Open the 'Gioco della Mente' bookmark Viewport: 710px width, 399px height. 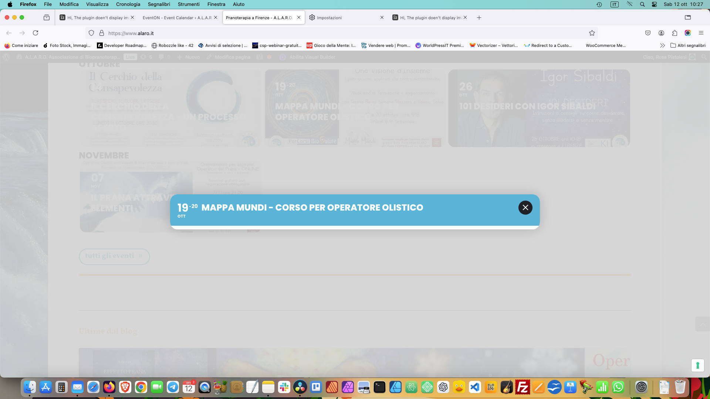[x=331, y=45]
